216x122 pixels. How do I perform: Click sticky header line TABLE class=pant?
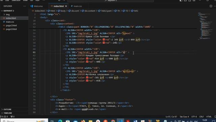click(x=106, y=27)
